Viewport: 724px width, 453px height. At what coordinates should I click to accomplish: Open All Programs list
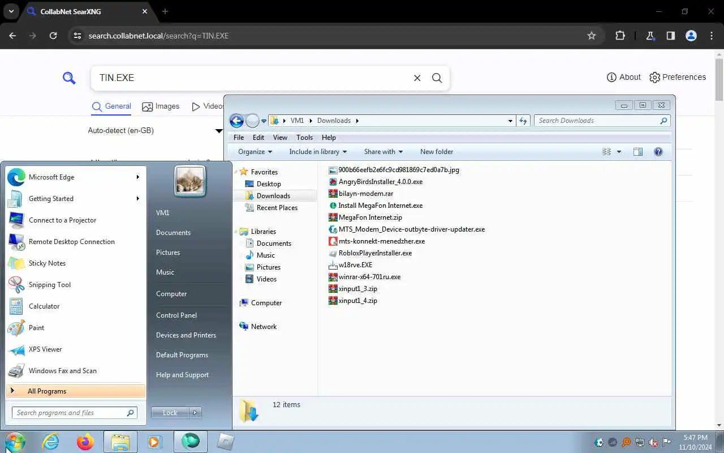76,391
